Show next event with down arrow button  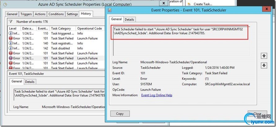pos(264,65)
